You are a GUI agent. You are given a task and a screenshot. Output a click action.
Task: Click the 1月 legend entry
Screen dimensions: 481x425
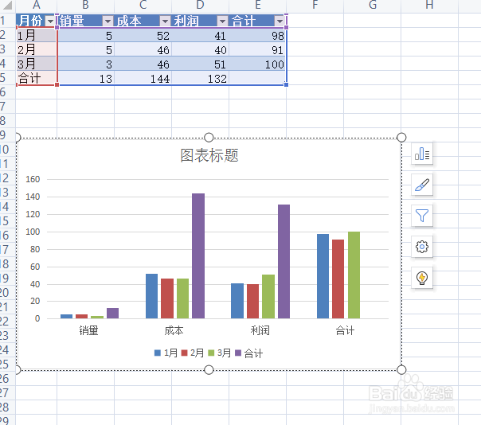[166, 353]
